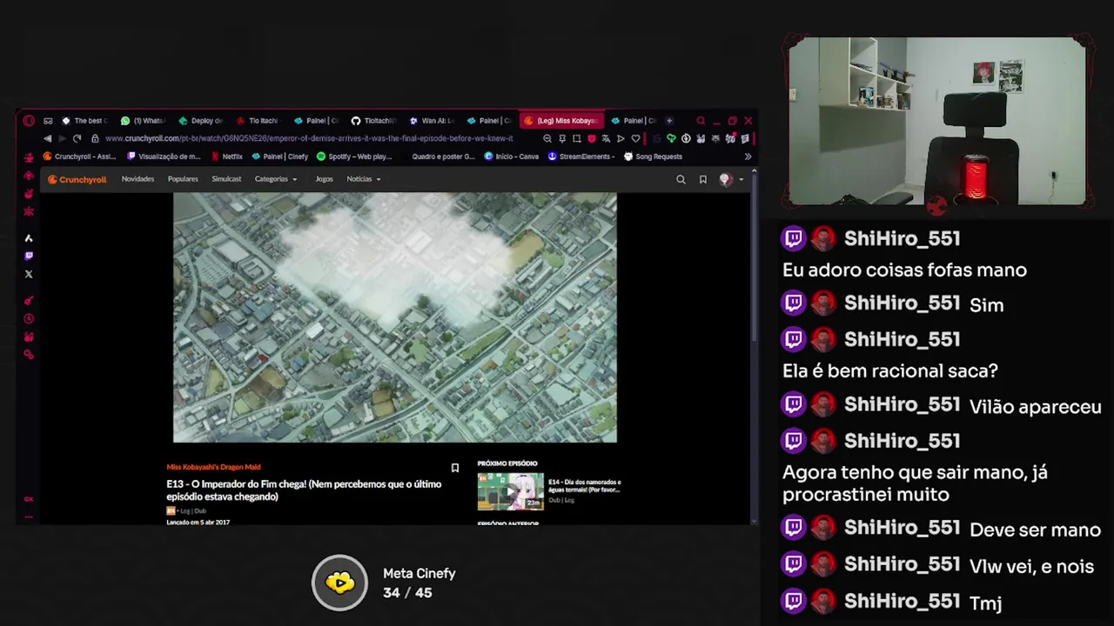Switch to the GitHub TioItachi tab
The height and width of the screenshot is (626, 1114).
[x=374, y=121]
